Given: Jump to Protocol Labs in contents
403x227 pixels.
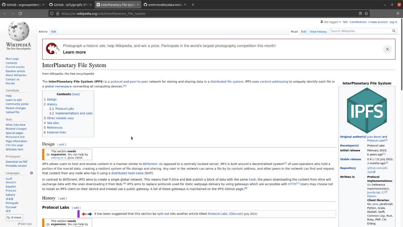Looking at the screenshot, I should tap(65, 109).
